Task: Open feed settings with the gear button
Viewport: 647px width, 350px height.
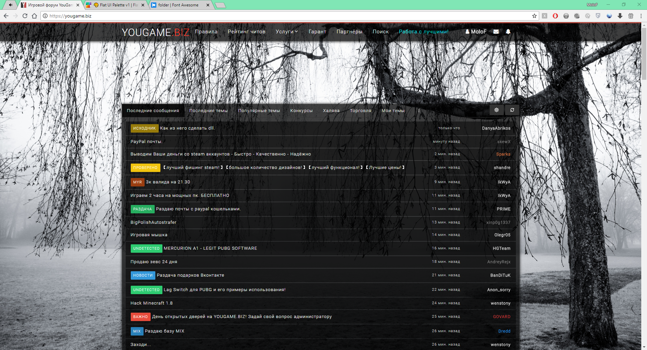Action: pyautogui.click(x=497, y=110)
